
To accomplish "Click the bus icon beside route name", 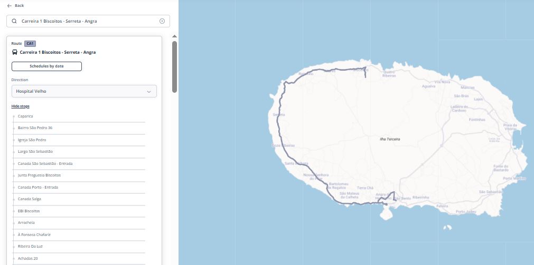I will click(x=15, y=52).
